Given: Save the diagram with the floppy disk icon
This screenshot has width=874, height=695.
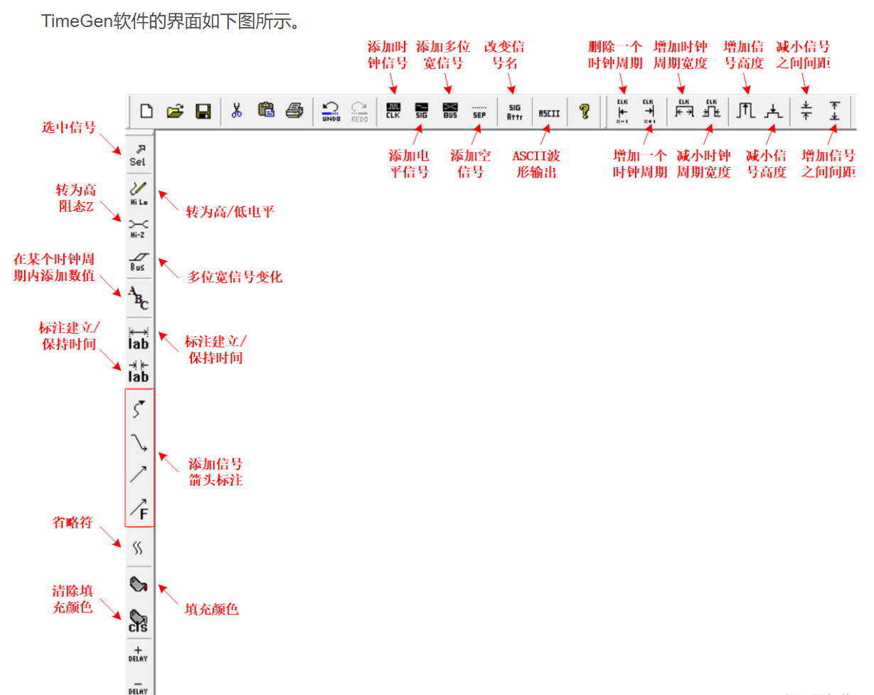Looking at the screenshot, I should pyautogui.click(x=203, y=111).
